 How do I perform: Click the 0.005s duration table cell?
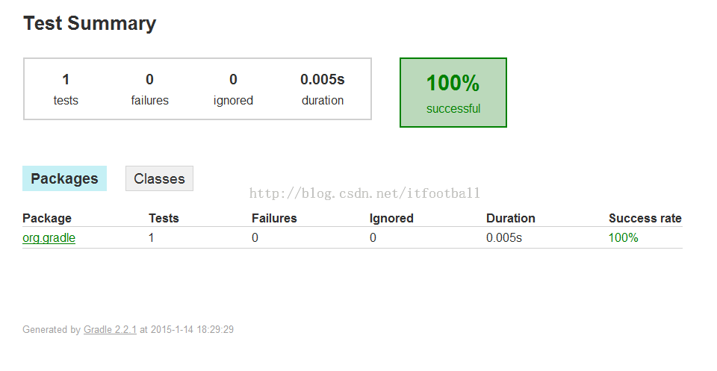pyautogui.click(x=504, y=238)
